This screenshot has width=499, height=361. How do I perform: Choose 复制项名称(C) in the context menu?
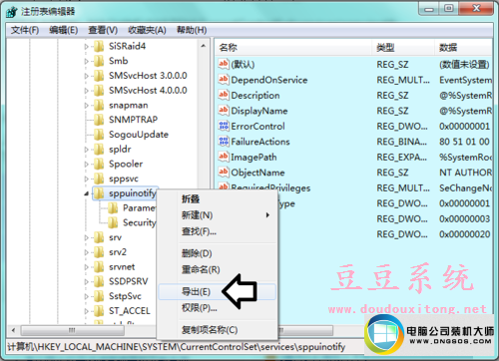point(217,330)
